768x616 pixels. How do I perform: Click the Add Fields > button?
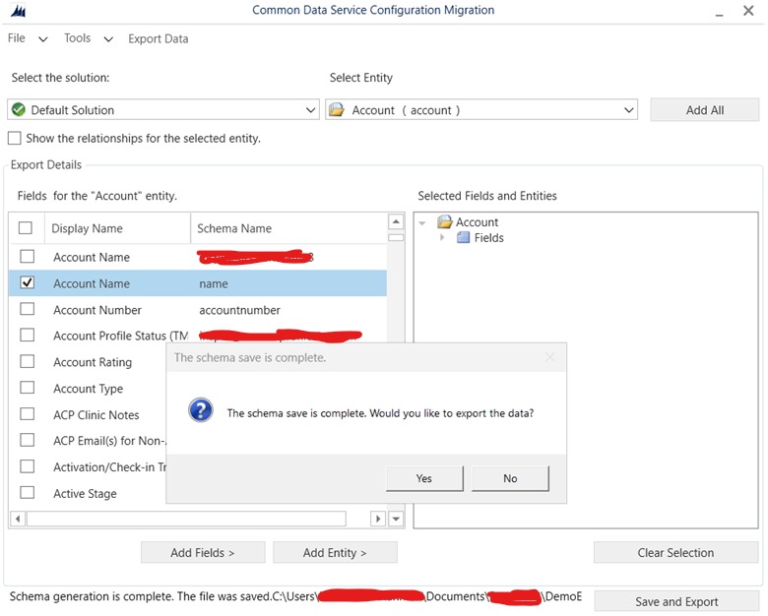pyautogui.click(x=203, y=552)
